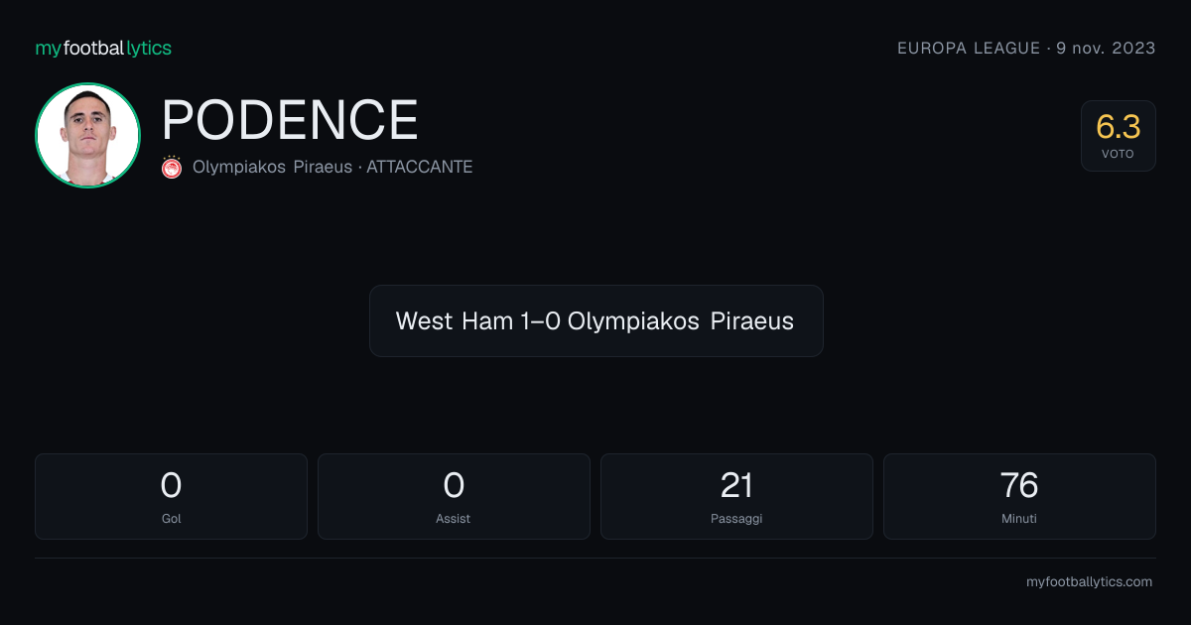This screenshot has width=1191, height=625.
Task: Click the Passaggi stat card
Action: [x=736, y=496]
